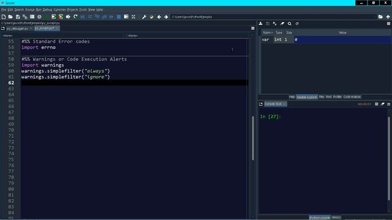The image size is (392, 220).
Task: Click the debug Step icon
Action: tap(90, 16)
